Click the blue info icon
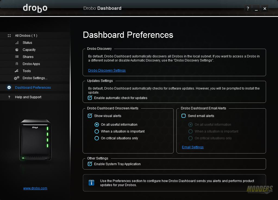The height and width of the screenshot is (200, 278). pos(91,183)
